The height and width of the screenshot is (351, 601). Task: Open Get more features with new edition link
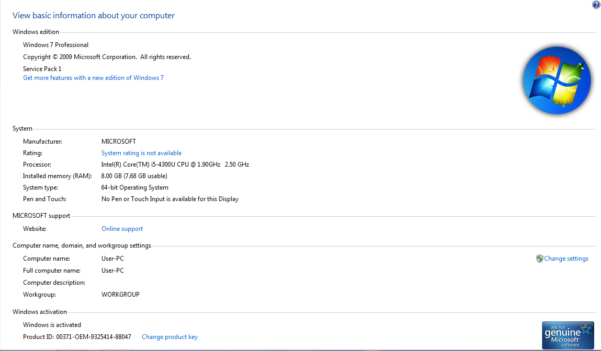click(x=93, y=78)
